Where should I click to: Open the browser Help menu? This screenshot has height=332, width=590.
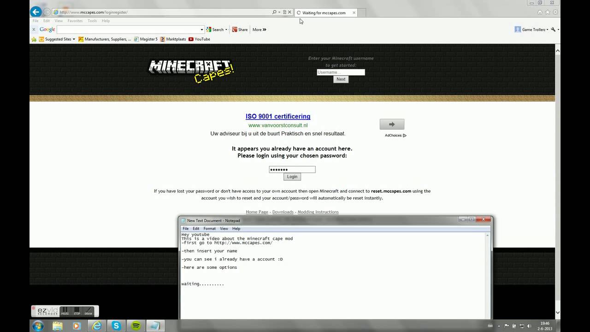pos(106,21)
